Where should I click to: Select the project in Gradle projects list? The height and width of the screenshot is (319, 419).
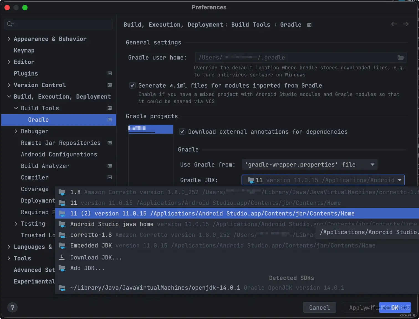(150, 129)
